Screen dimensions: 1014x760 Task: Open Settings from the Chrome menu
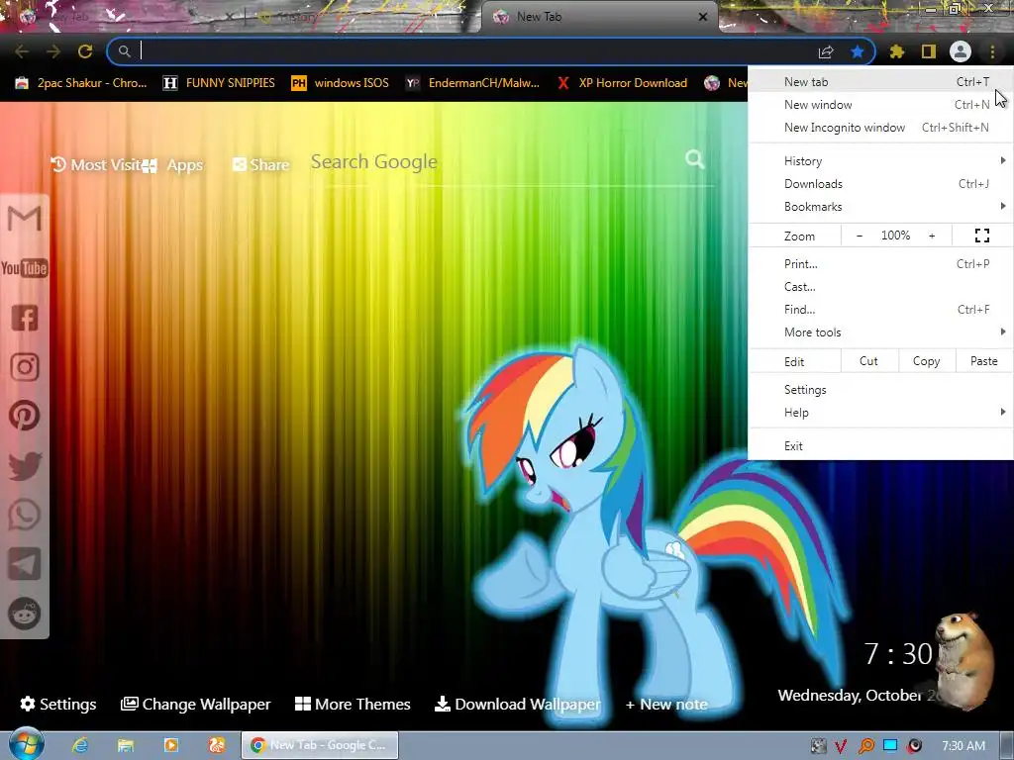(x=880, y=390)
